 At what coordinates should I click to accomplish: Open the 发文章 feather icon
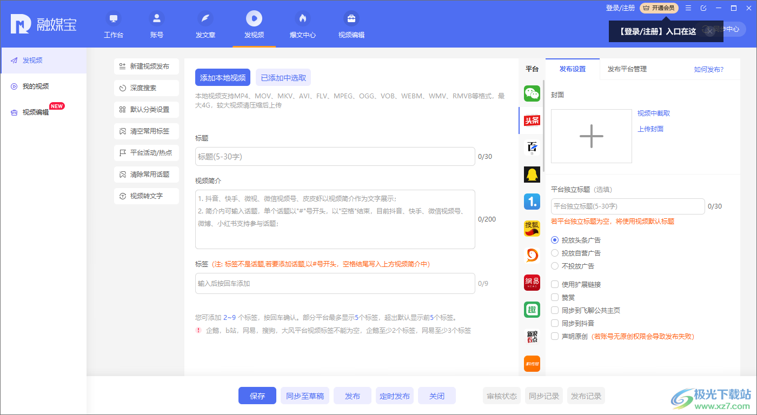pos(205,18)
